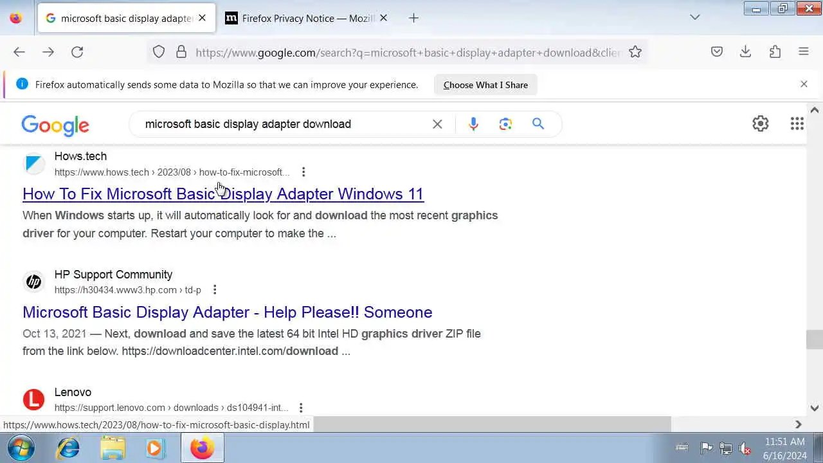Click HP Support Community site name
Viewport: 823px width, 463px height.
pos(113,275)
